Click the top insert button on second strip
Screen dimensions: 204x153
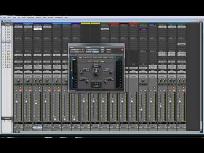click(28, 27)
